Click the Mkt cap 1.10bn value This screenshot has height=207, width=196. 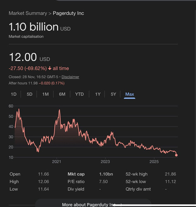pyautogui.click(x=106, y=174)
